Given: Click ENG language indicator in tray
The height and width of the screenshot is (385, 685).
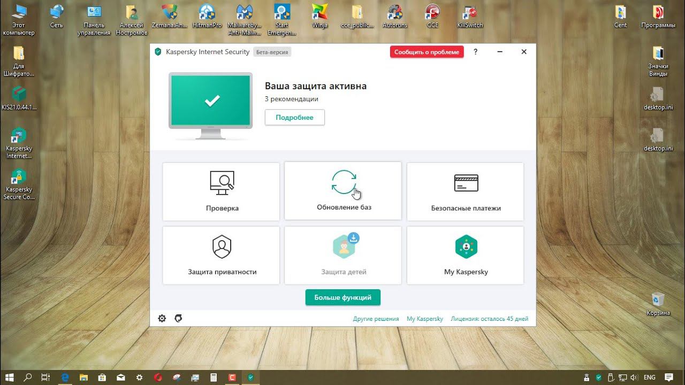Looking at the screenshot, I should click(x=650, y=377).
